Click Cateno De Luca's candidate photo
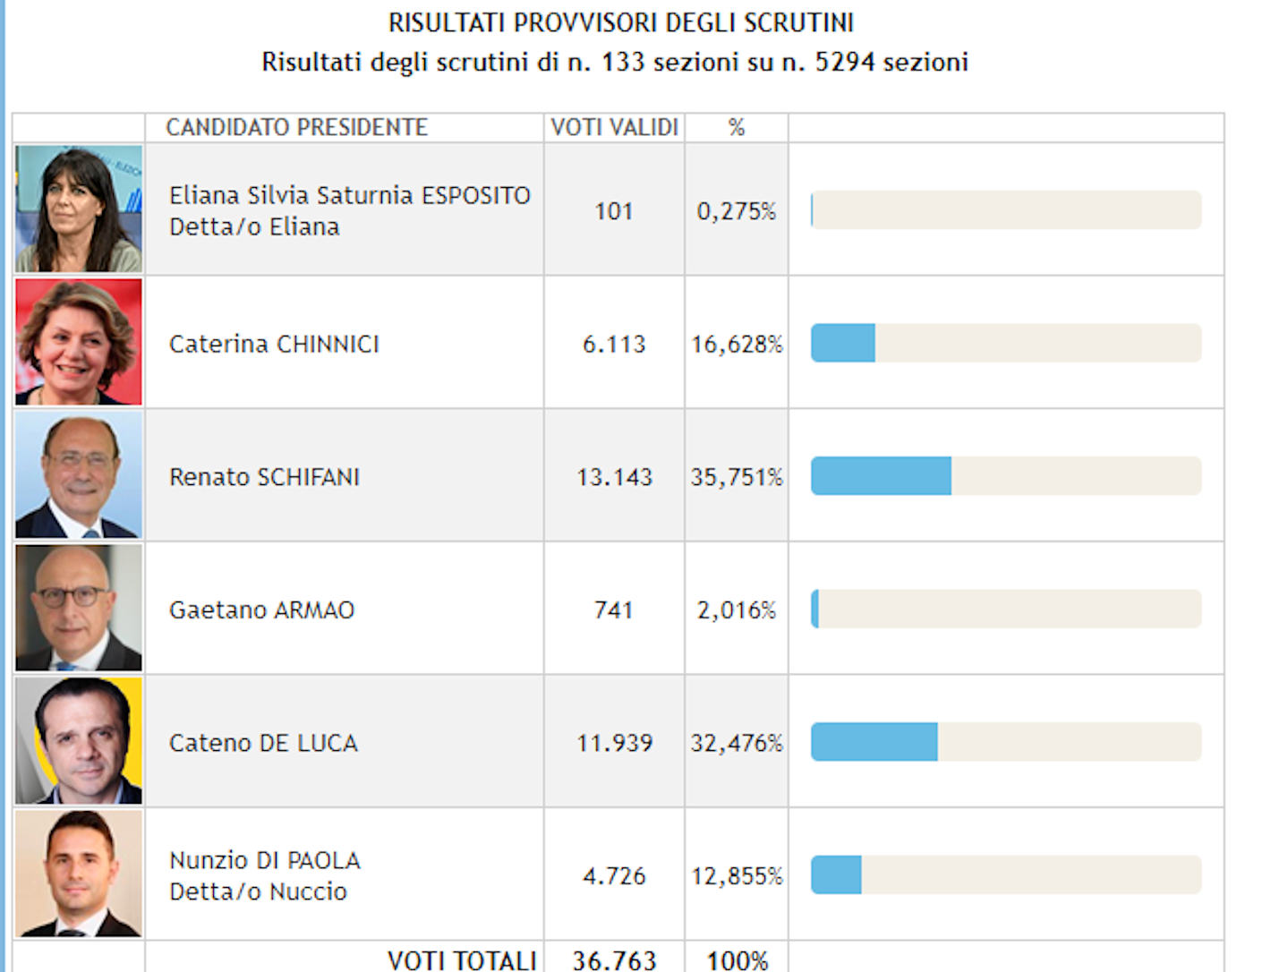Viewport: 1262px width, 972px height. tap(79, 740)
